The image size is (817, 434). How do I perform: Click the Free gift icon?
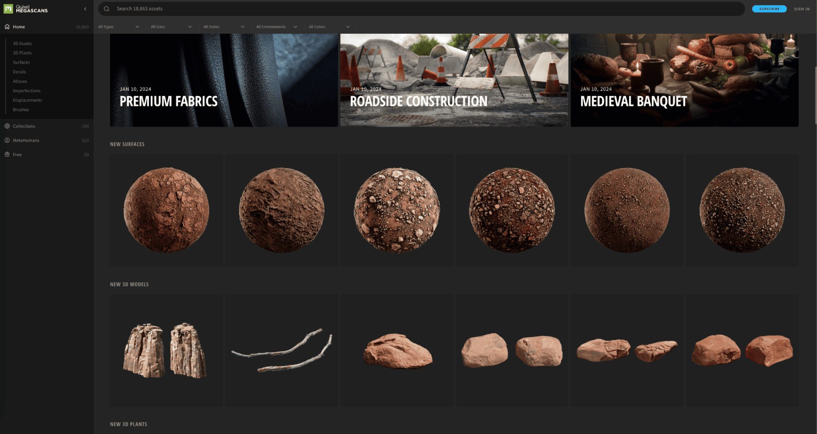point(7,154)
